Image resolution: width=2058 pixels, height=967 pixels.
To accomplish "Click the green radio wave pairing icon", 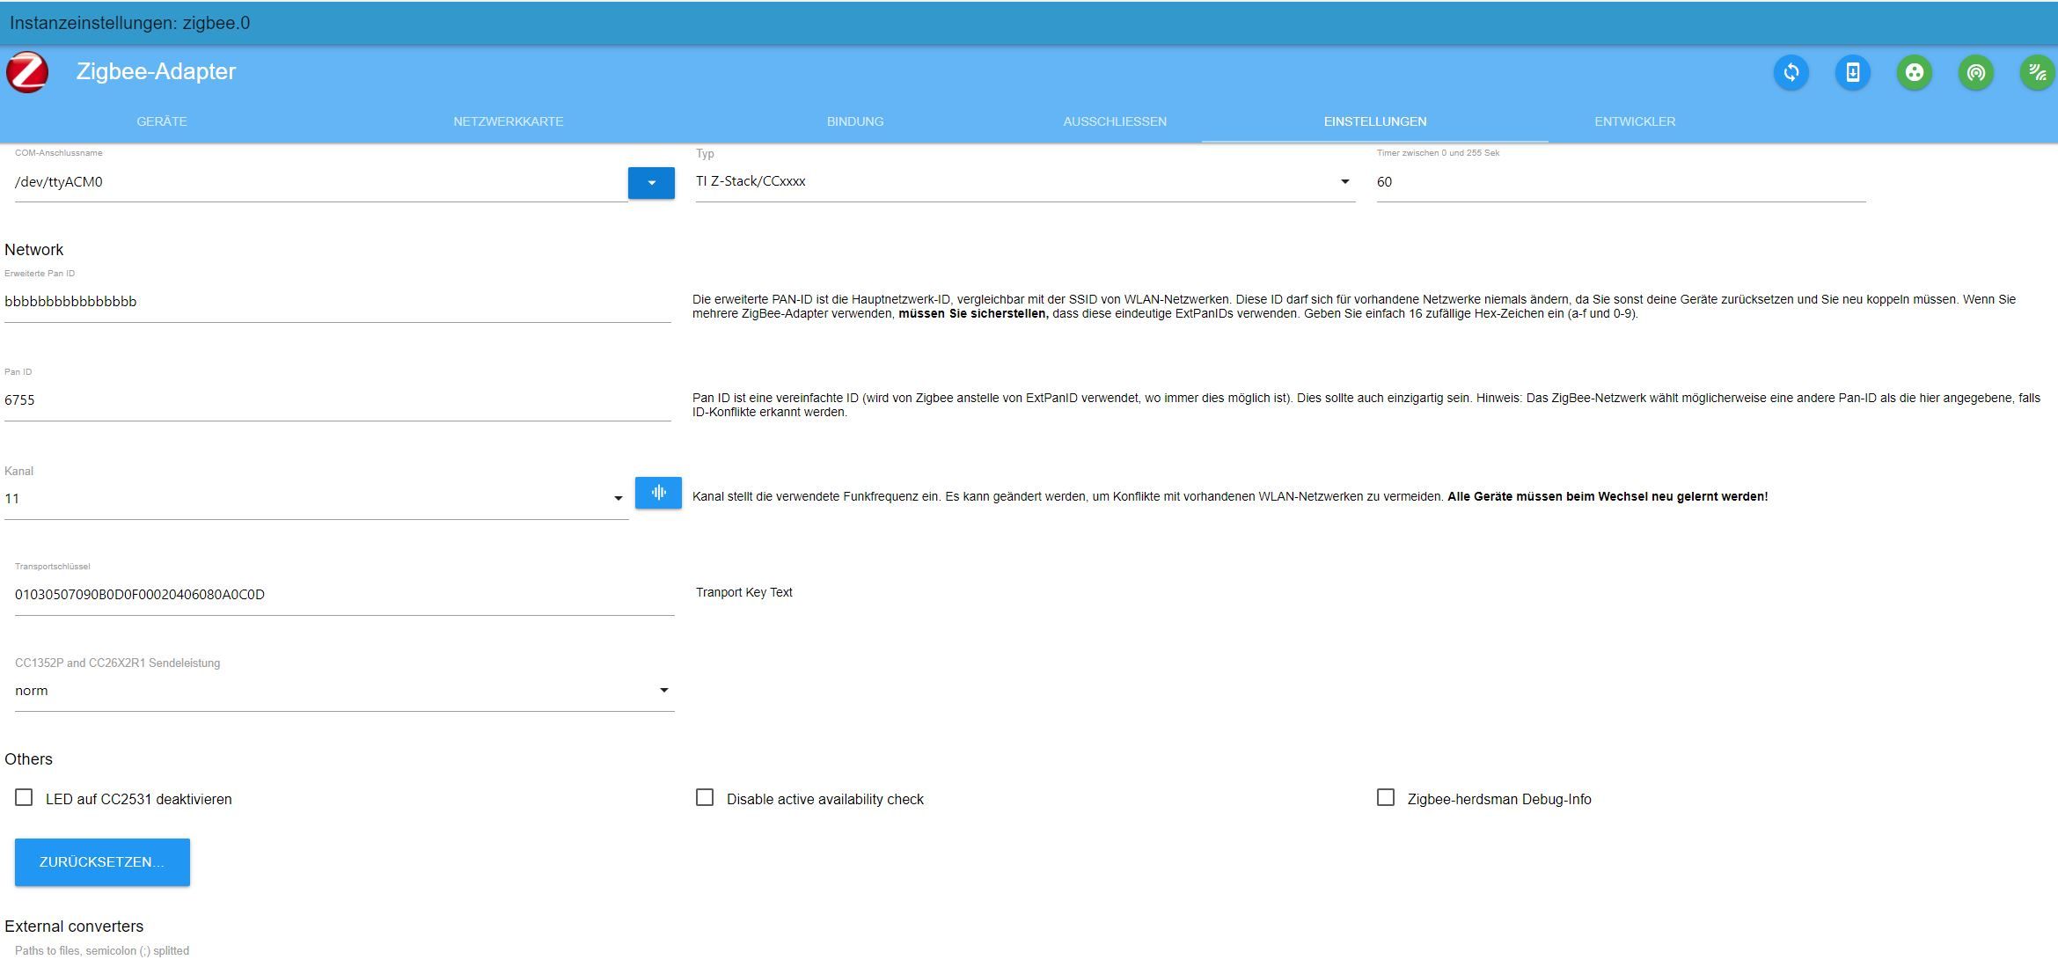I will point(1975,72).
